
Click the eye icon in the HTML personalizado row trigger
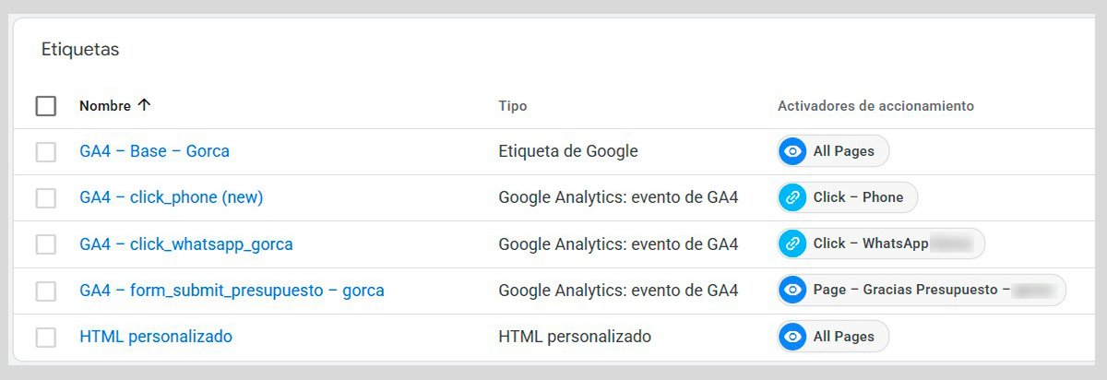pos(792,337)
